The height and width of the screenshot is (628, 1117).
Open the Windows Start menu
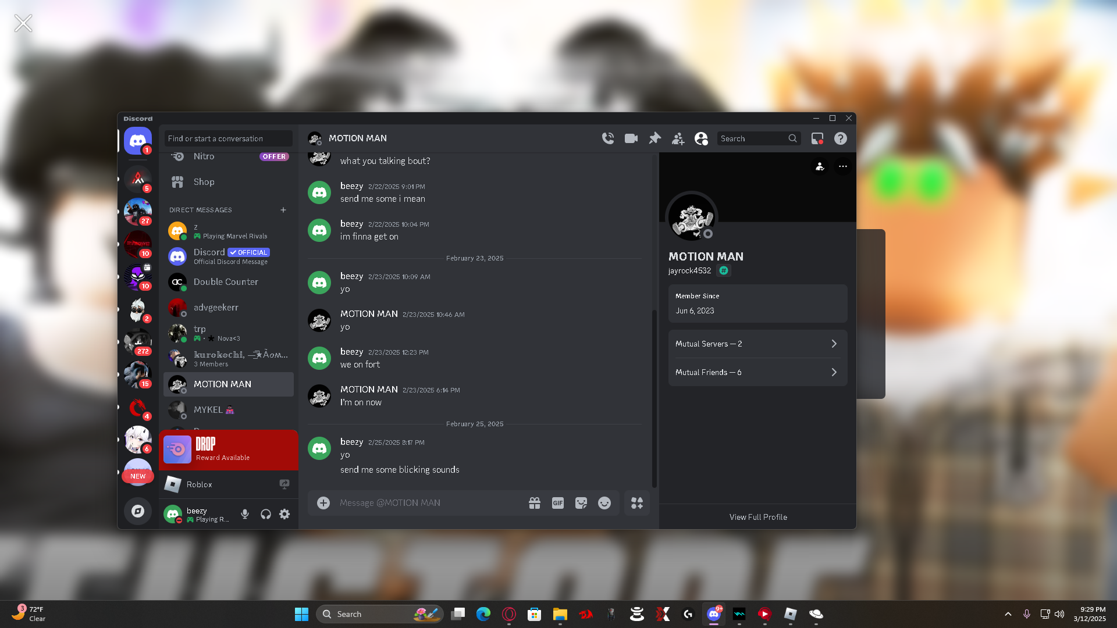pos(301,614)
